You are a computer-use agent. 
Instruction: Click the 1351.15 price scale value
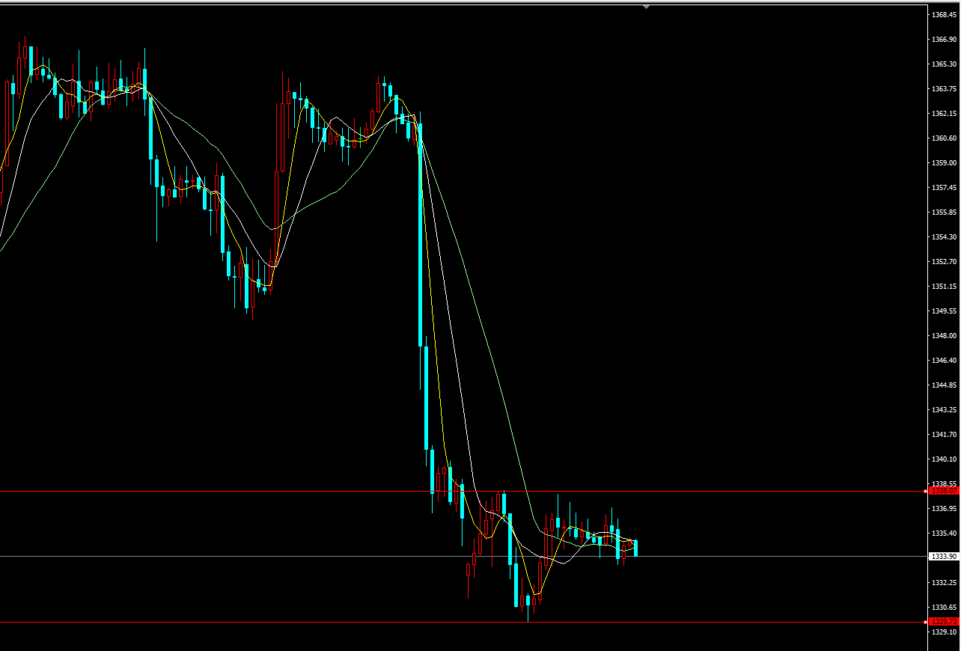[x=945, y=286]
